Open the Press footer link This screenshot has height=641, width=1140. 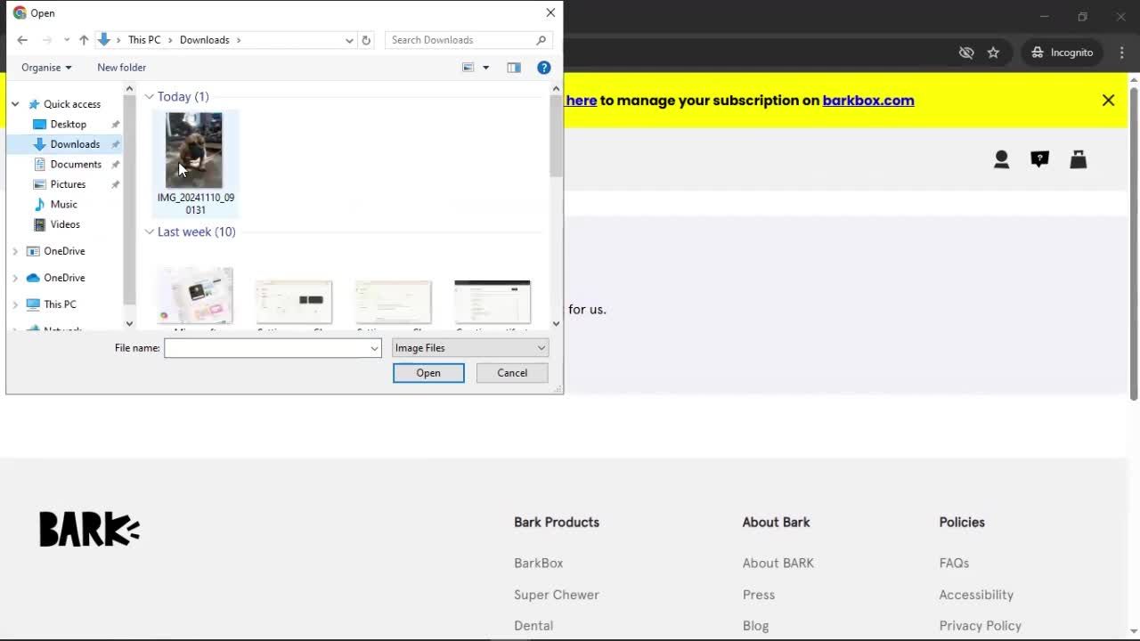(759, 595)
